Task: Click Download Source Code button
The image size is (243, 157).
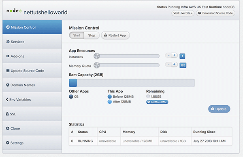Action: click(215, 13)
